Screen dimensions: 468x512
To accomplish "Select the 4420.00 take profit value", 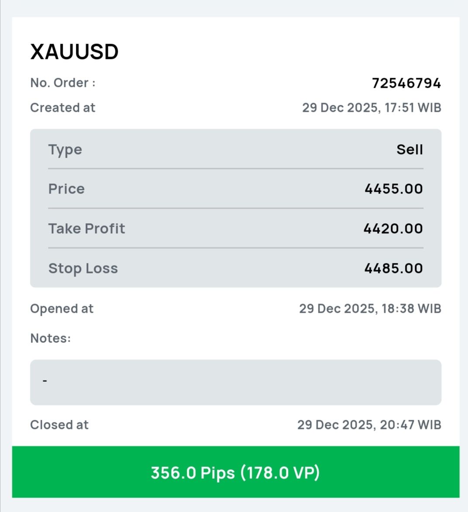I will coord(393,228).
